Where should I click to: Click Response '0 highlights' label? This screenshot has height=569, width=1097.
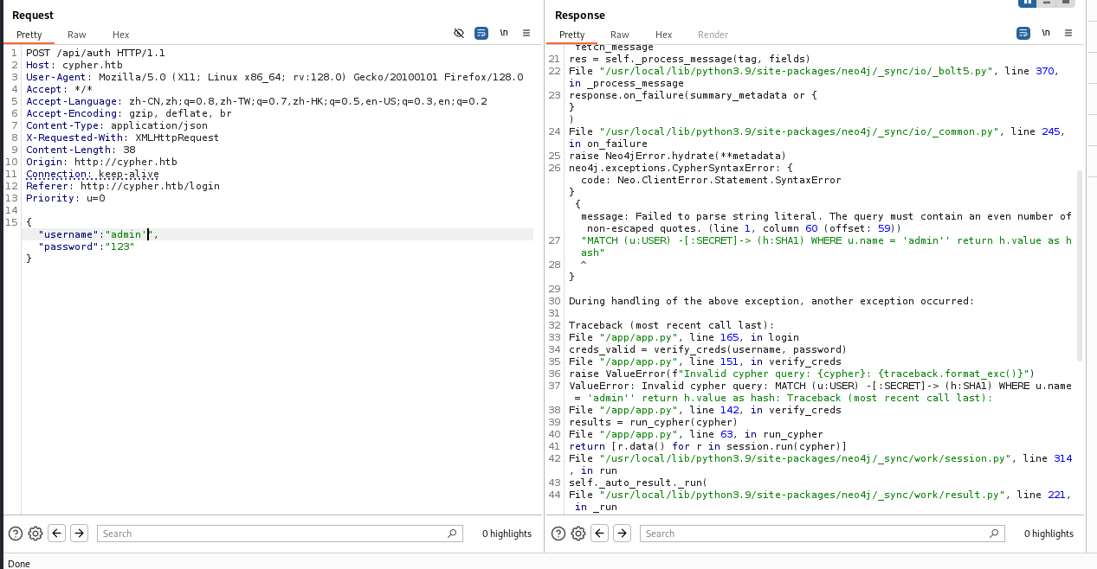point(1049,534)
